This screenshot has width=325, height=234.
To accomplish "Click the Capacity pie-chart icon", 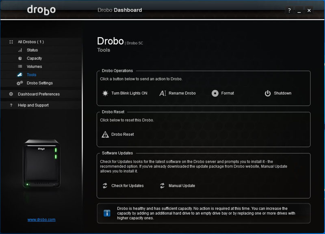I will pos(20,58).
